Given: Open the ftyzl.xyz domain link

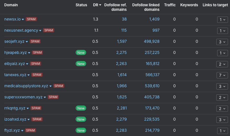Looking at the screenshot, I should [12, 130].
